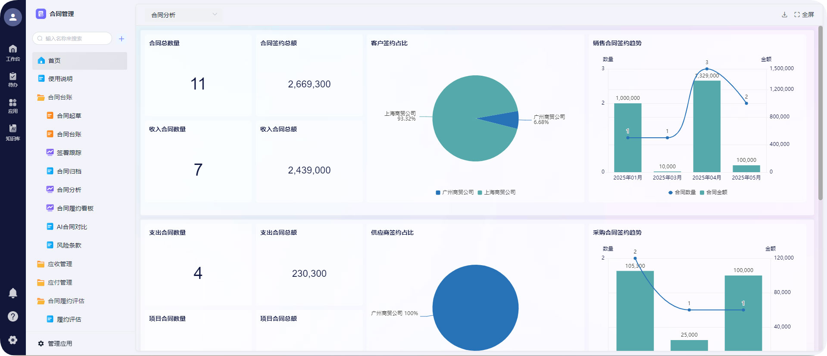Select 合同起草 in the sidebar menu
This screenshot has width=827, height=356.
69,116
